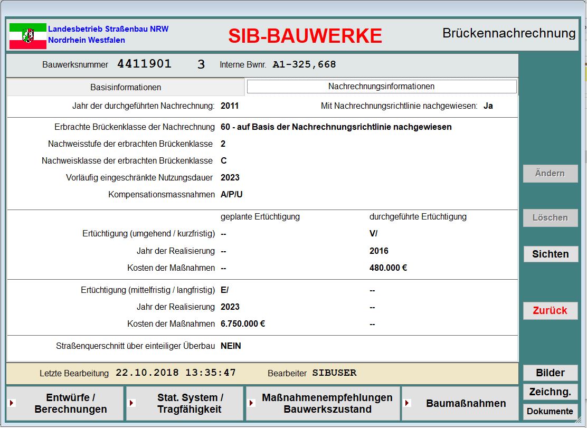Click the SIB-BAUWERKE title

[x=305, y=36]
